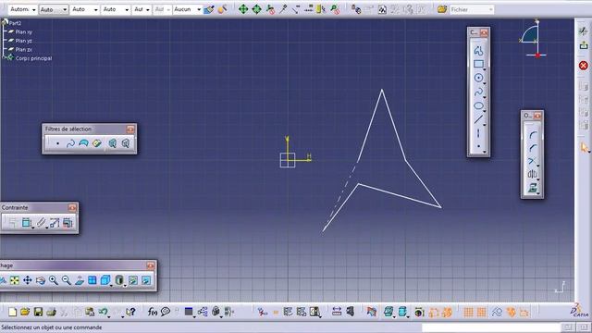Click the What's This help icon

pyautogui.click(x=130, y=312)
